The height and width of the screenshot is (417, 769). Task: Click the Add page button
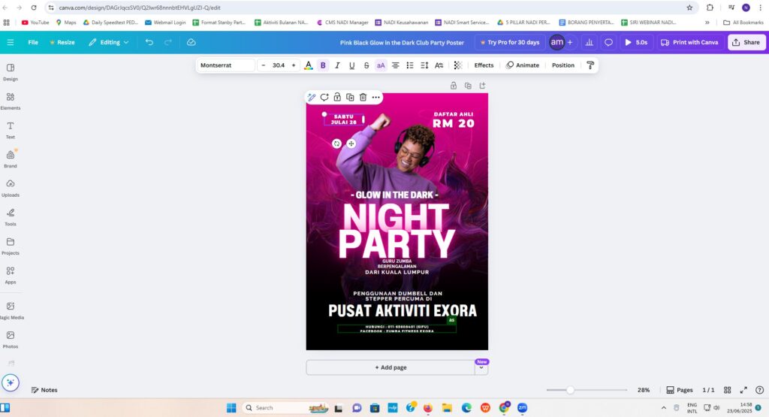(x=391, y=367)
